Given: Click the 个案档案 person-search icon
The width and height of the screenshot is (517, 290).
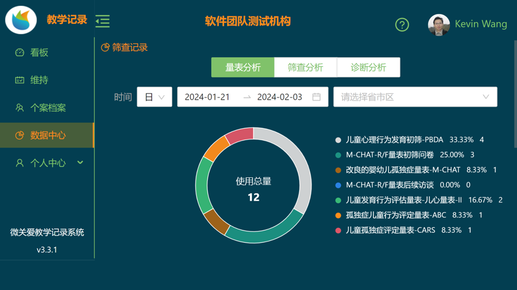Looking at the screenshot, I should (19, 107).
